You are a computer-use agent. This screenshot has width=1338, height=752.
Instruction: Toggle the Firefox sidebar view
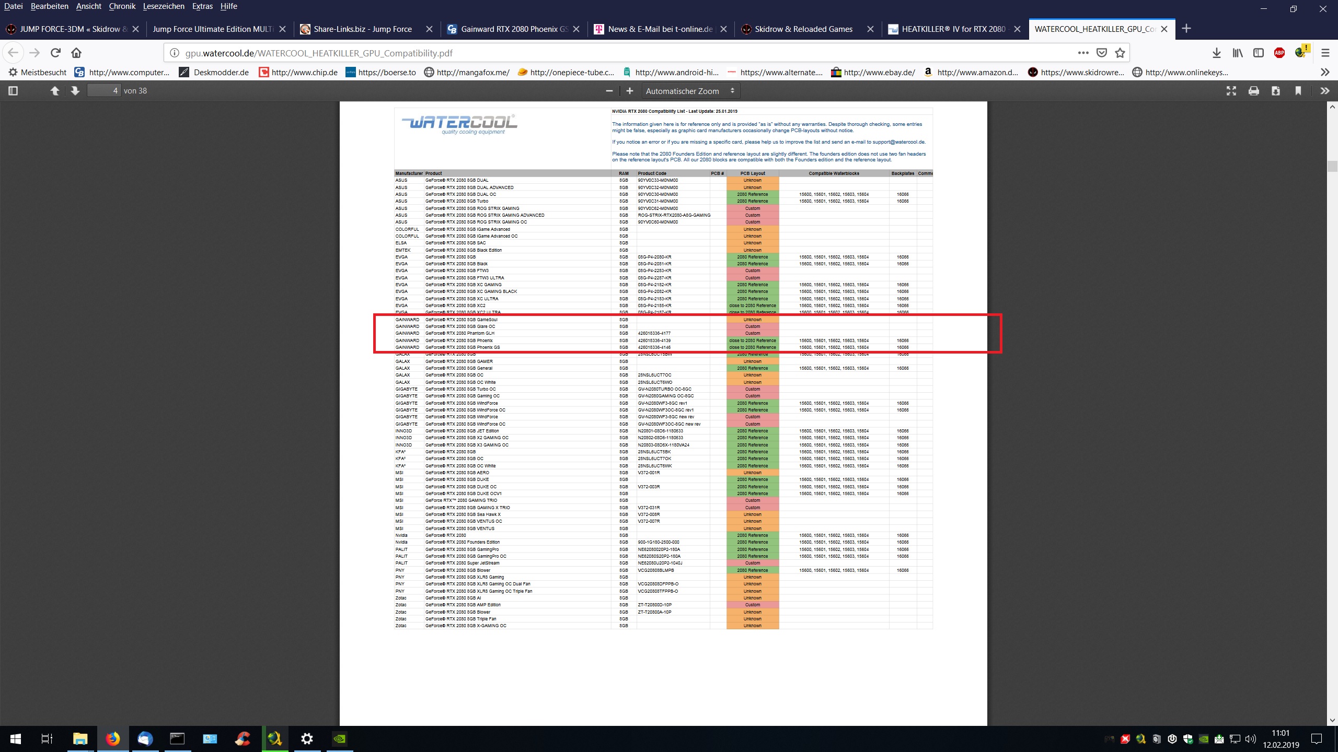click(x=1259, y=53)
